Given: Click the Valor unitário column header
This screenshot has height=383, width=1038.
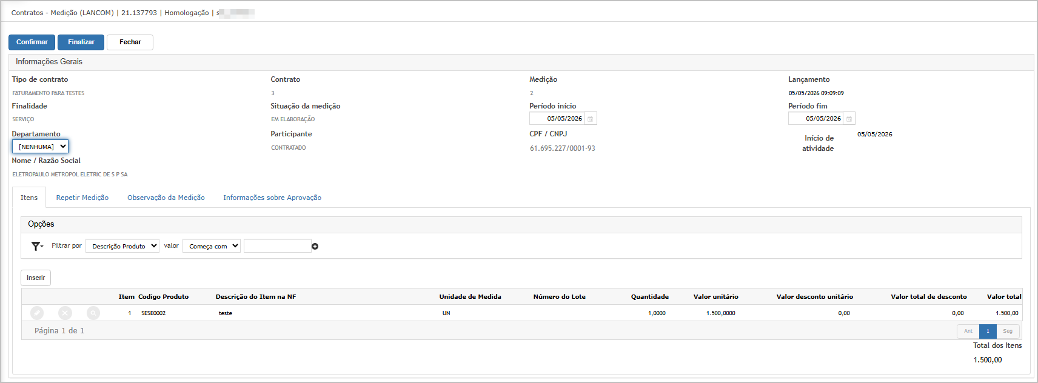Looking at the screenshot, I should coord(715,297).
